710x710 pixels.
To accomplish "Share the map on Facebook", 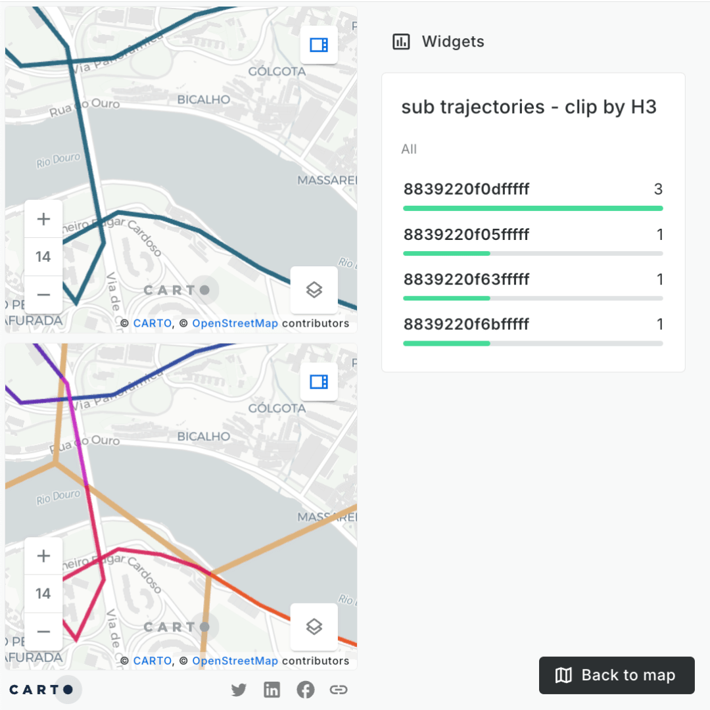I will coord(306,690).
